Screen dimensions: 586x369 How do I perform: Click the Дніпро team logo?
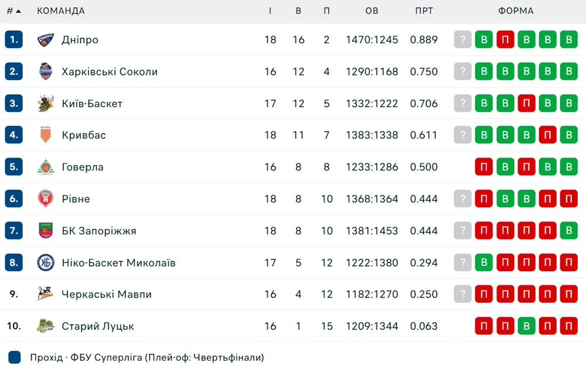(x=46, y=40)
